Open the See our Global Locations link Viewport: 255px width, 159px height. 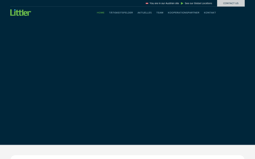[x=198, y=3]
